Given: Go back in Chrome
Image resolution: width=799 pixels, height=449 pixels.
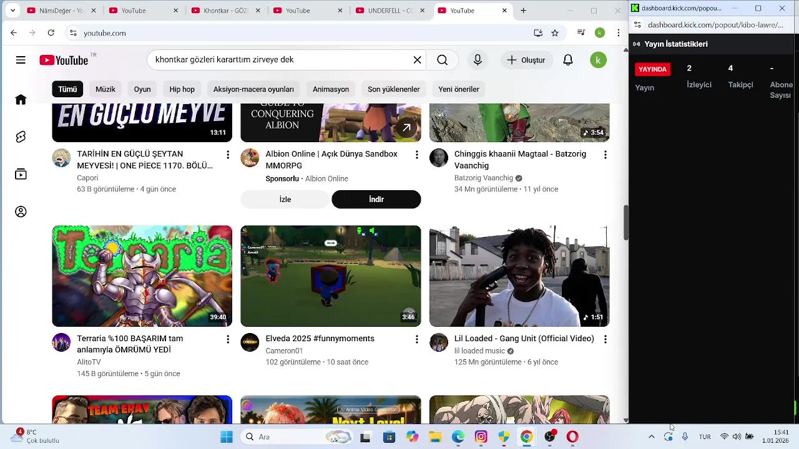Looking at the screenshot, I should pos(14,33).
